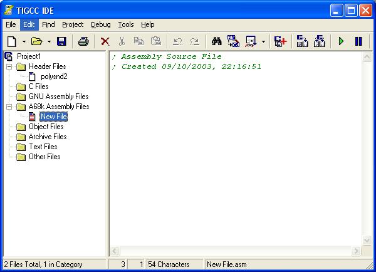
Task: Click the editor scroll right arrow
Action: [357, 251]
